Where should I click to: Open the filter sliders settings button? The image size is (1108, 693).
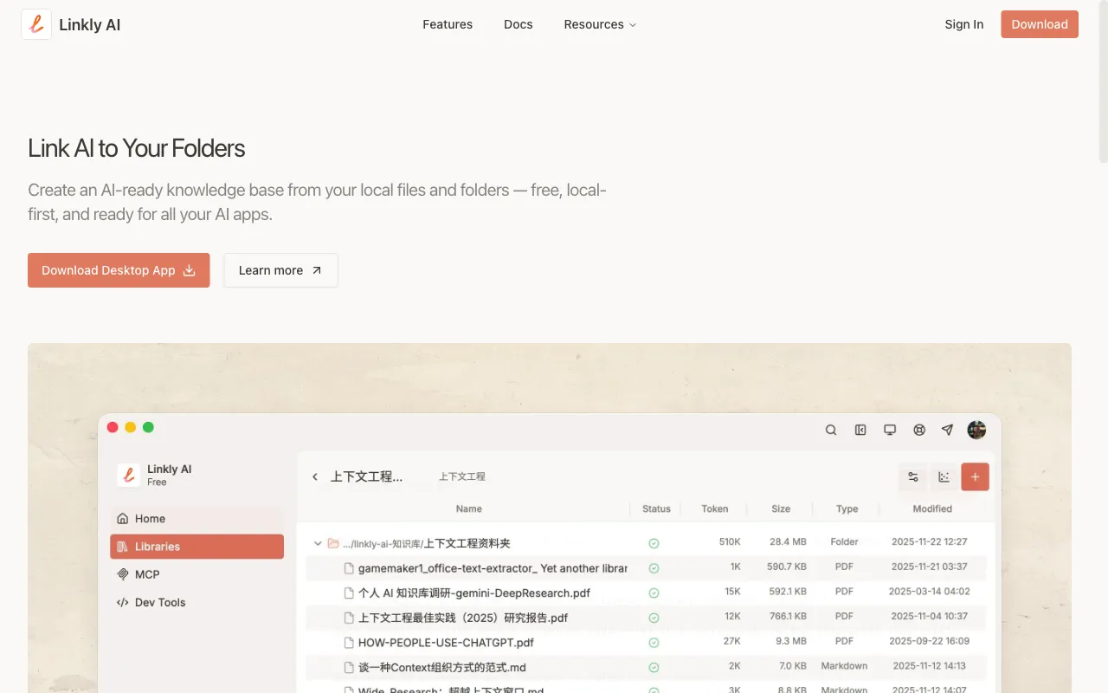tap(913, 476)
